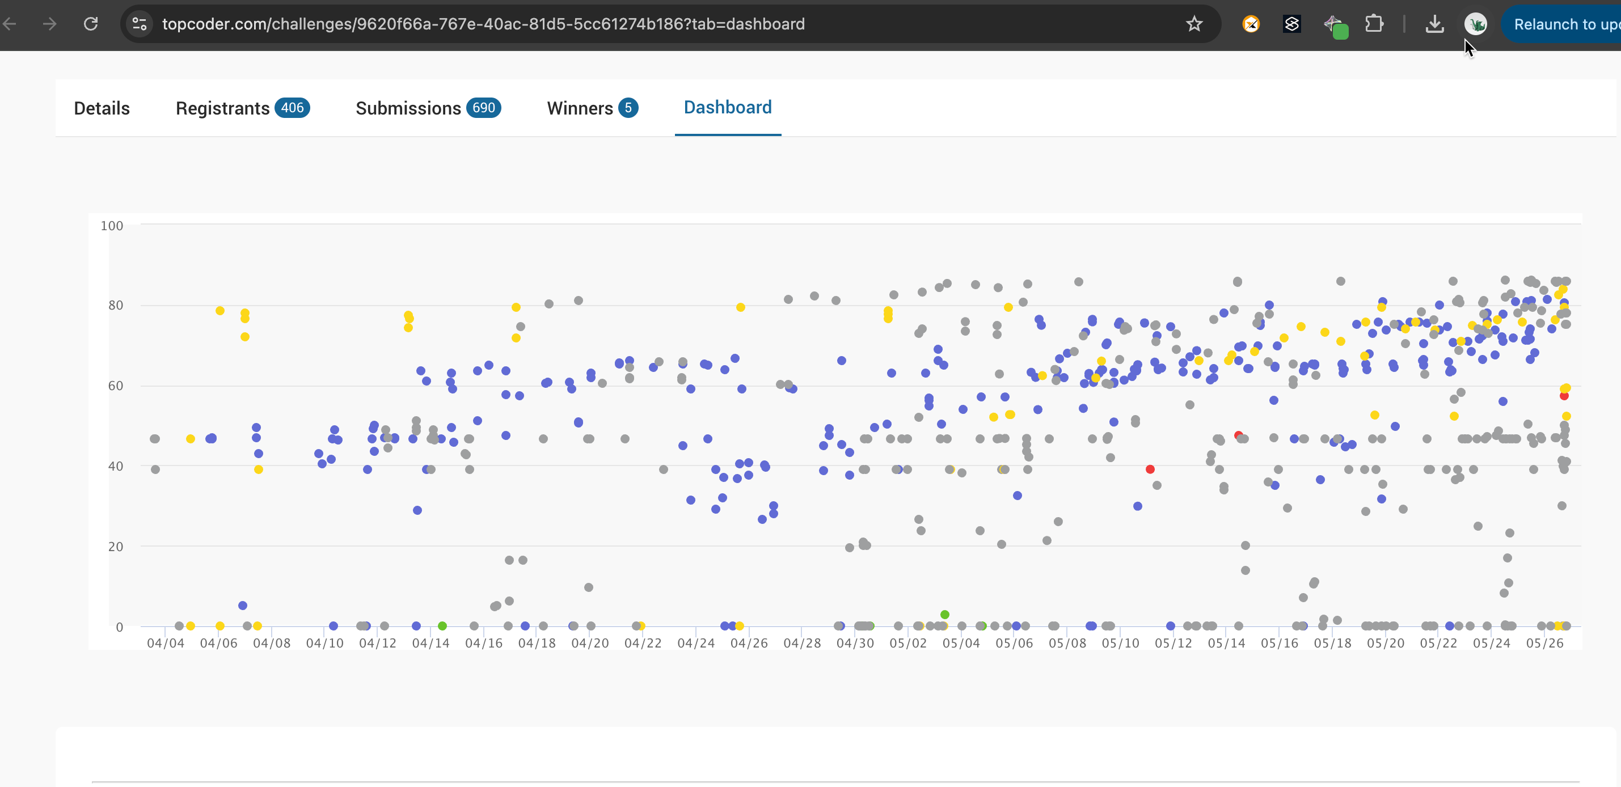Reload the page with refresh icon

point(91,24)
